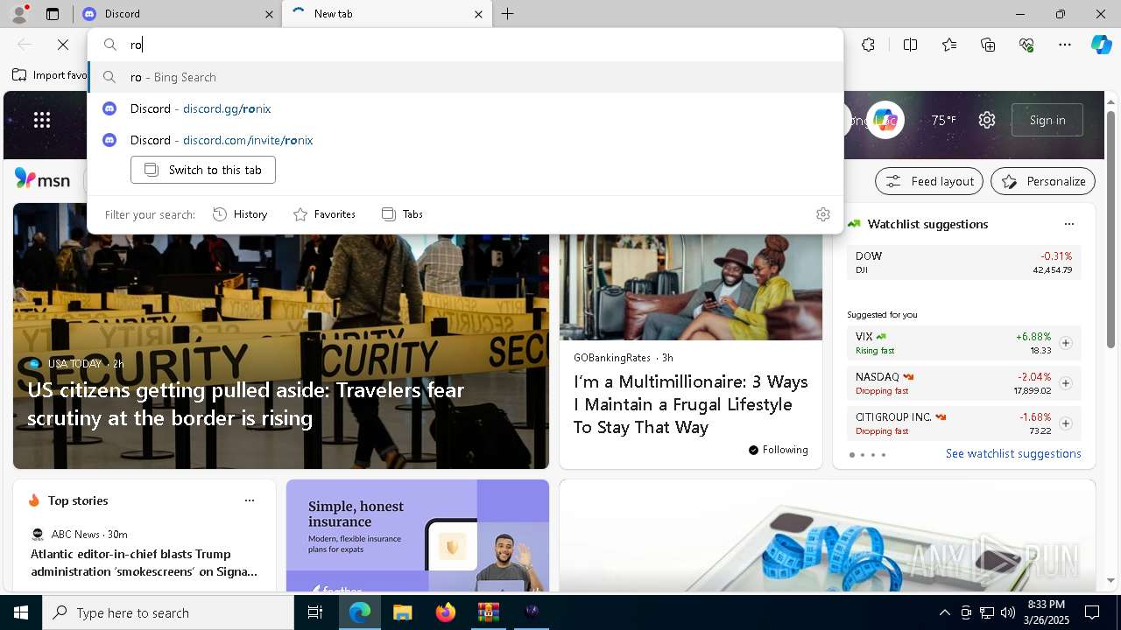Open File Explorer from taskbar

[402, 612]
